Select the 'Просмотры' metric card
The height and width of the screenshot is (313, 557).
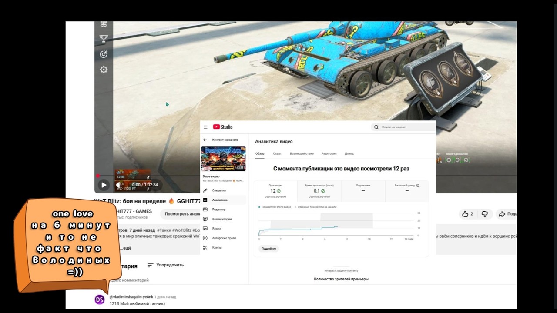(x=275, y=191)
